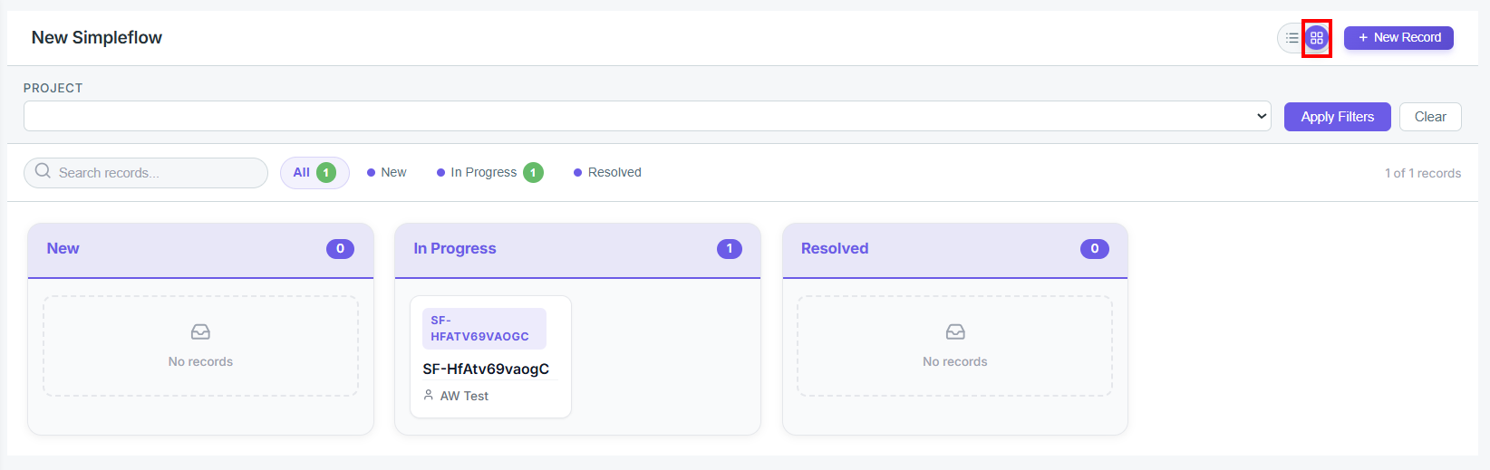Viewport: 1490px width, 470px height.
Task: Click the Resolved column header
Action: click(x=955, y=250)
